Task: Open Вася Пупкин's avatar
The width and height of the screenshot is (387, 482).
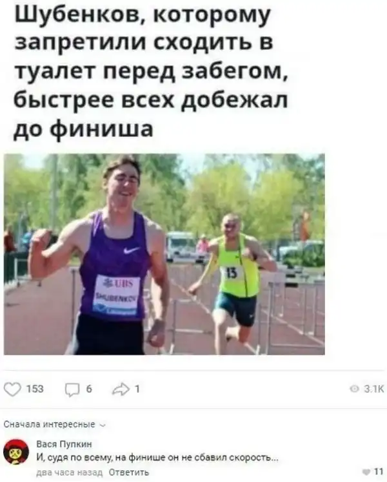Action: (16, 452)
